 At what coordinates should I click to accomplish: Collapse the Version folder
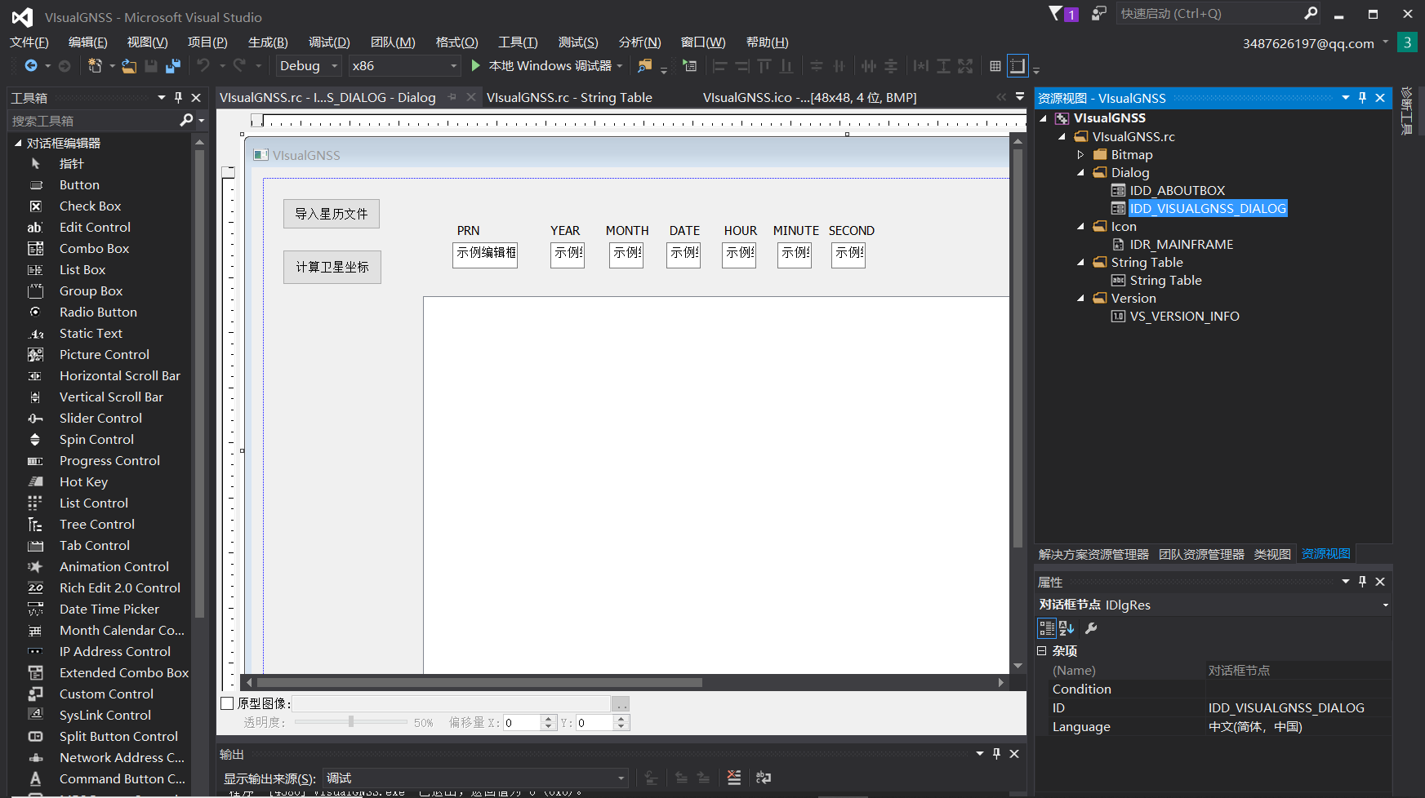(x=1080, y=299)
